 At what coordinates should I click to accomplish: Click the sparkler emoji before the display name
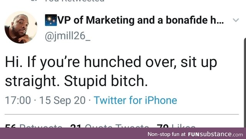[51, 20]
